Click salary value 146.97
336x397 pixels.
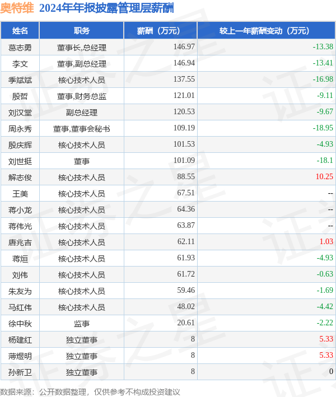pos(184,46)
